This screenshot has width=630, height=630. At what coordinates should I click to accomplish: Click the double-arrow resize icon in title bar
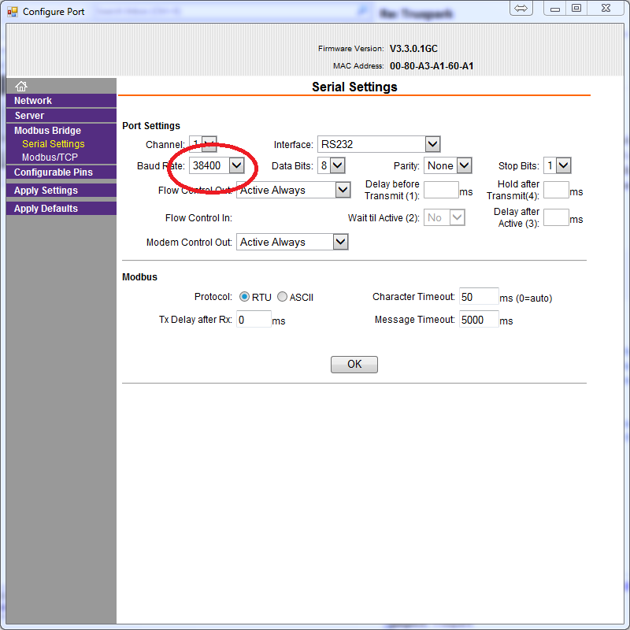521,8
